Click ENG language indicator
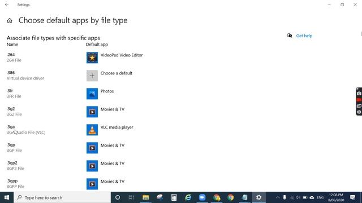 pyautogui.click(x=320, y=197)
